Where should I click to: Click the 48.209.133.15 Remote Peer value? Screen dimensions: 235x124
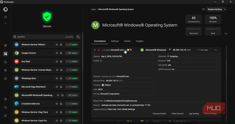114,81
